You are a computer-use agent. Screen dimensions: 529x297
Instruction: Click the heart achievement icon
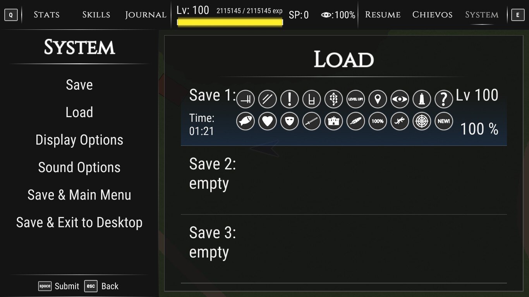[x=268, y=121]
